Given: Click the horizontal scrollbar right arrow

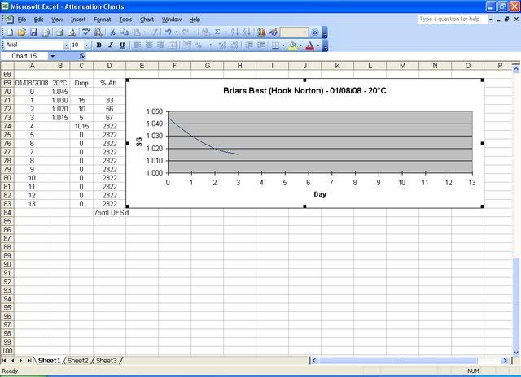Looking at the screenshot, I should coord(505,361).
